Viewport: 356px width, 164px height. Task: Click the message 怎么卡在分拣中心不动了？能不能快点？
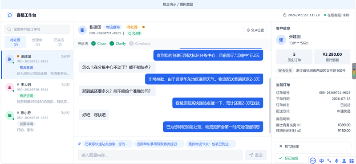(x=117, y=67)
